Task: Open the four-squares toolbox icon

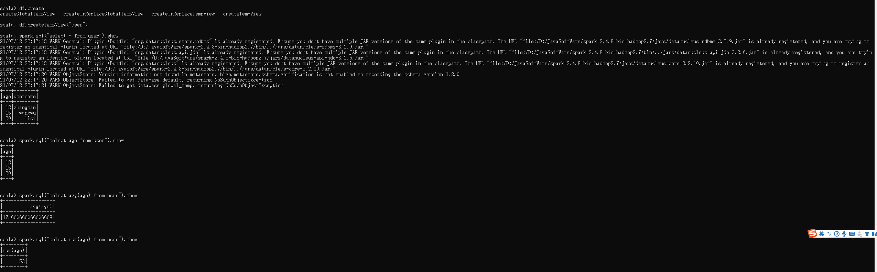Action: pyautogui.click(x=874, y=234)
